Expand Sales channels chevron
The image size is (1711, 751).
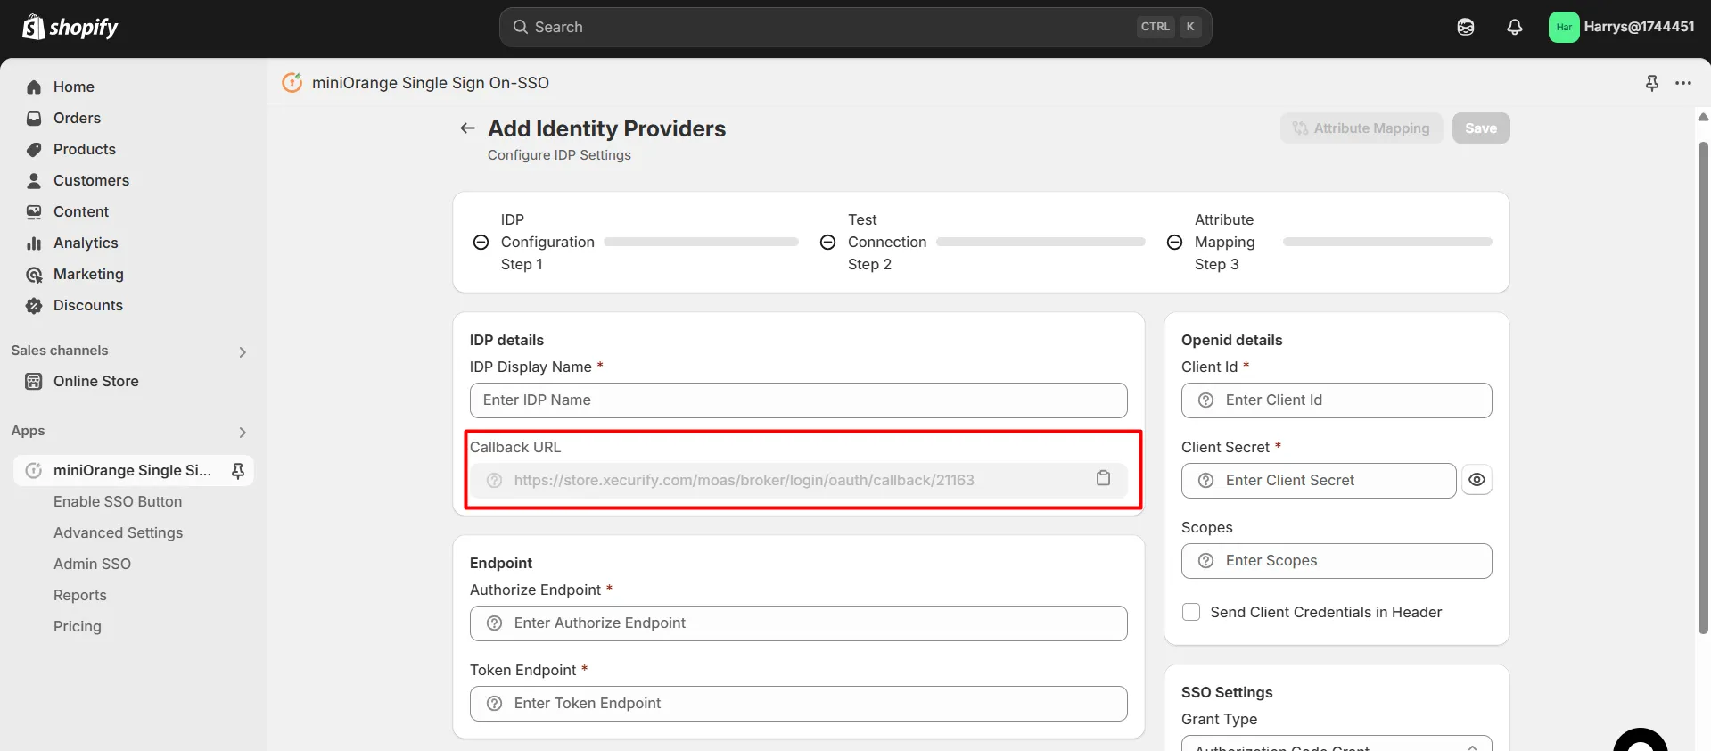(243, 351)
